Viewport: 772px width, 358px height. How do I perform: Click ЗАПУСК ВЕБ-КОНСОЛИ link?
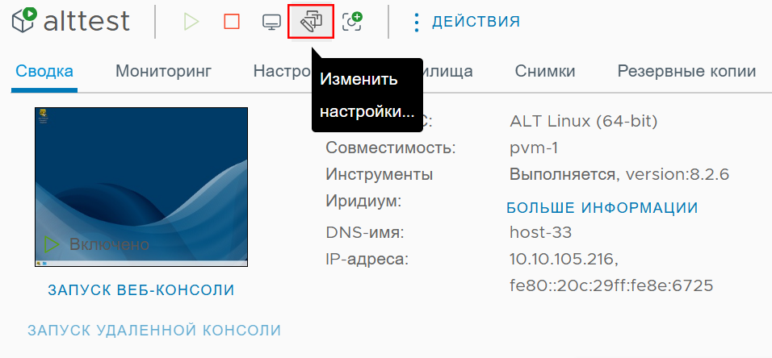click(141, 290)
